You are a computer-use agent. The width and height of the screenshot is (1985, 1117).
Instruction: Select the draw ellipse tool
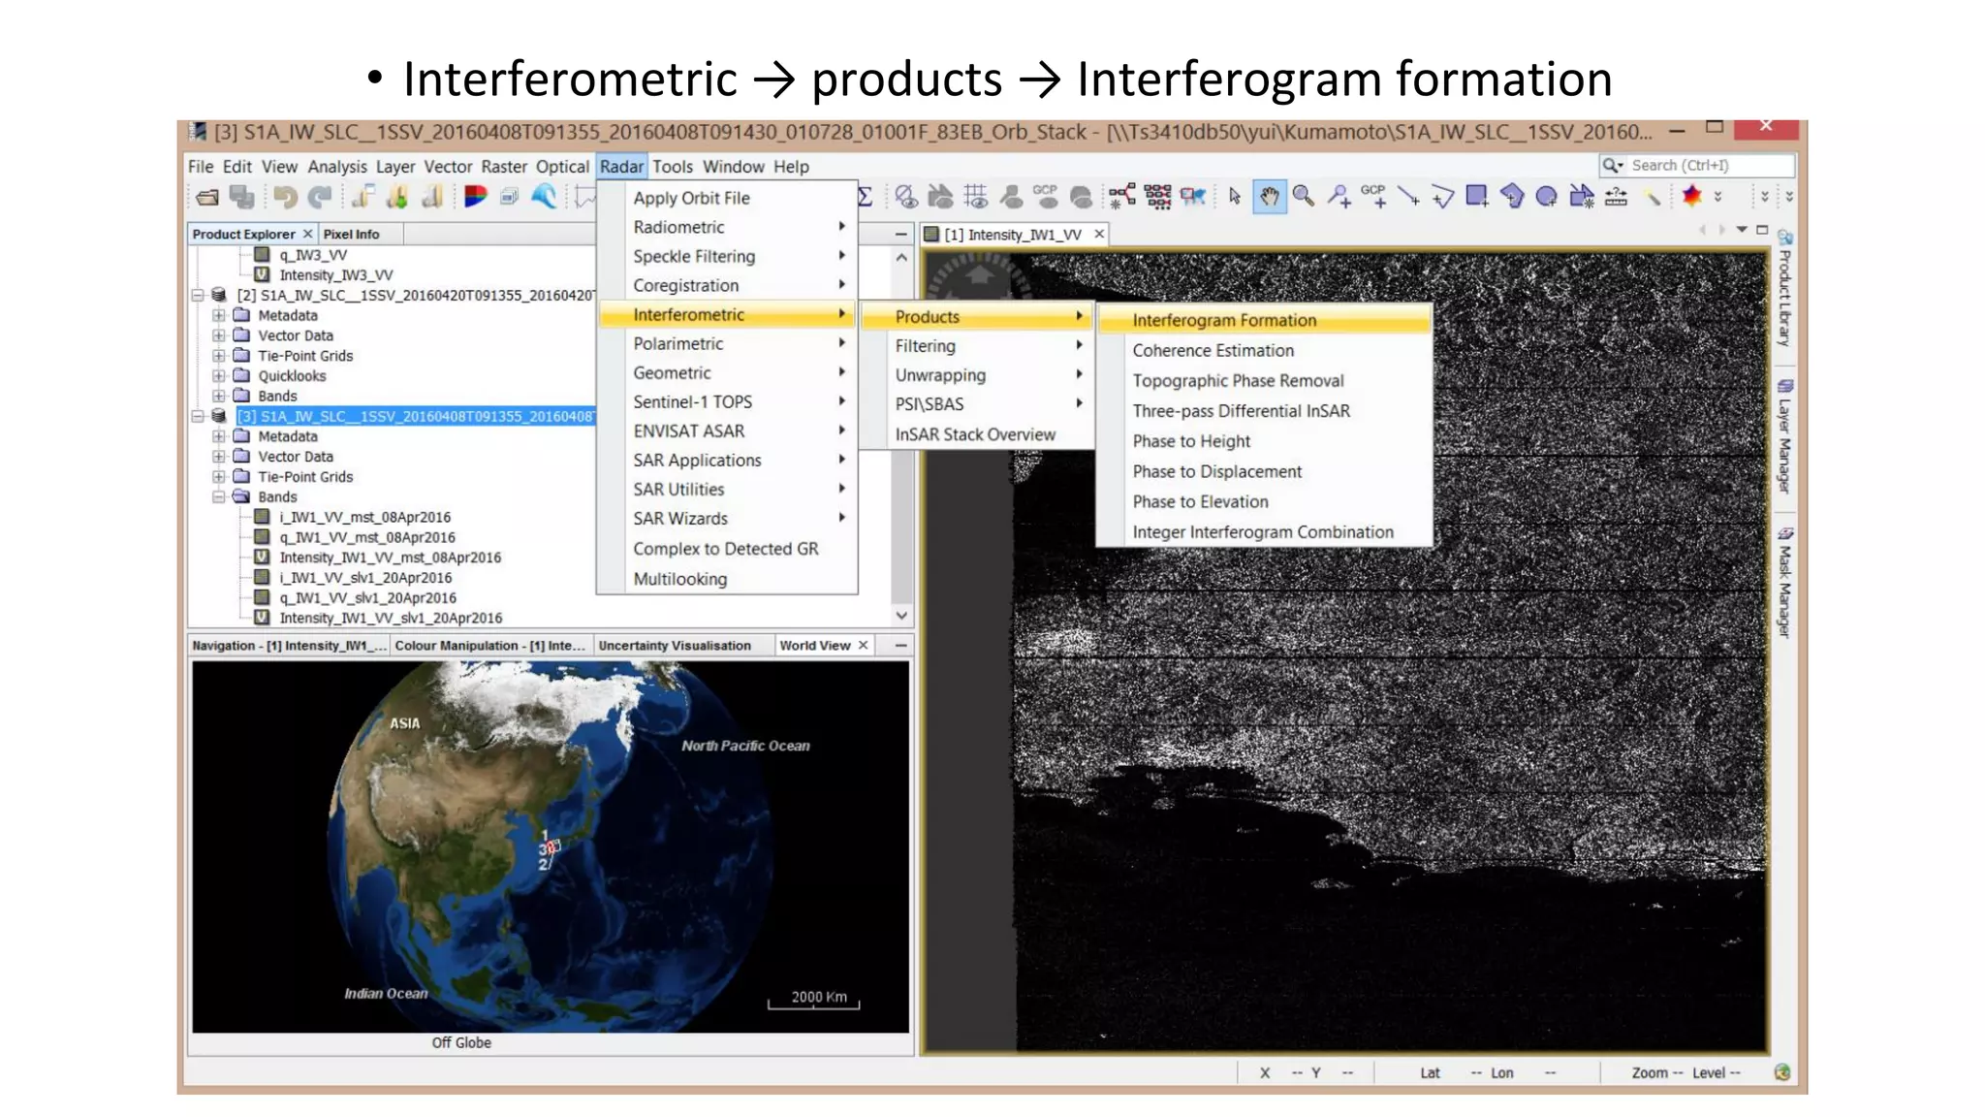[1547, 197]
